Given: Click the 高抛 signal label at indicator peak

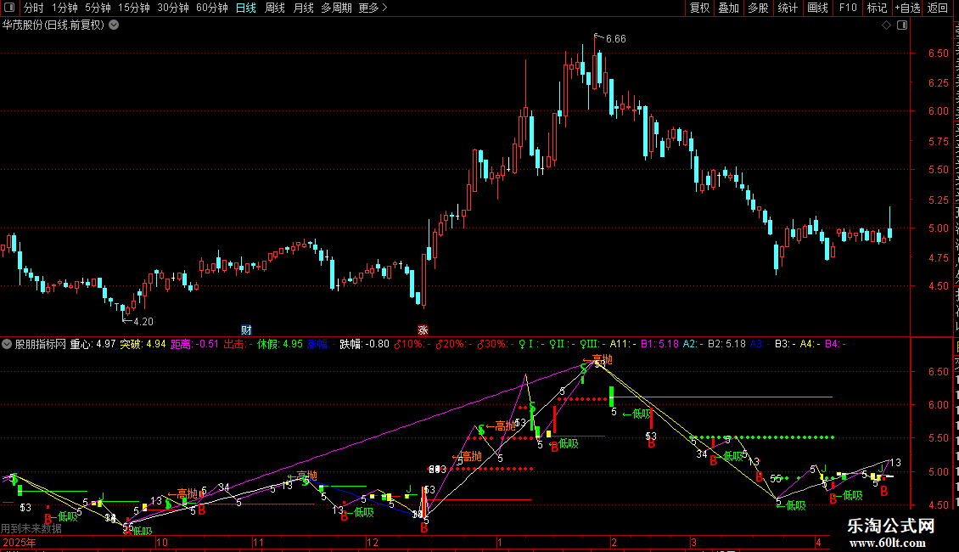Looking at the screenshot, I should (597, 359).
